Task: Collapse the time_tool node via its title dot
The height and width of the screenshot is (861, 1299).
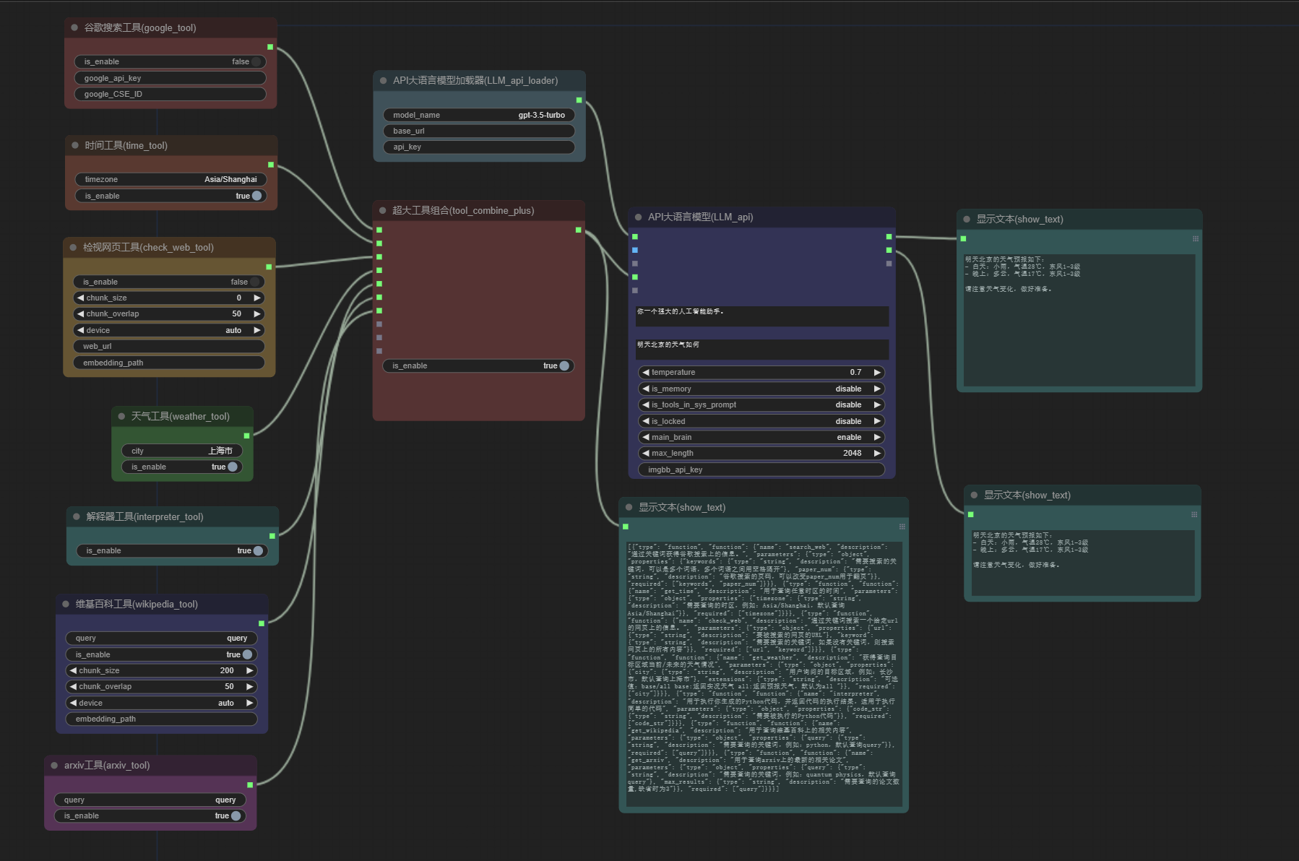Action: (75, 145)
